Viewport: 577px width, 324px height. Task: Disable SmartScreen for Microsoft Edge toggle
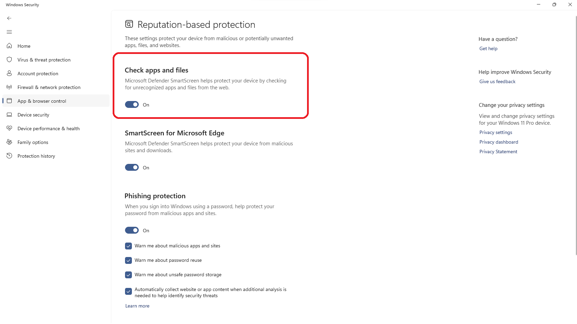tap(132, 167)
